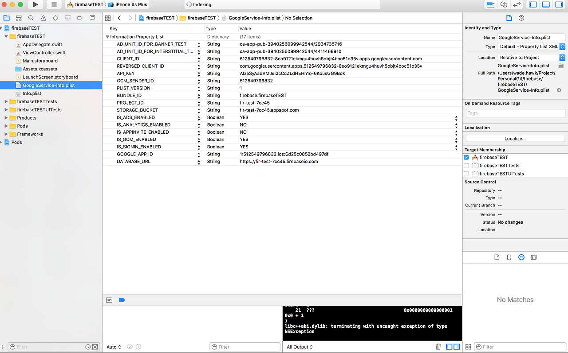Viewport: 568px width, 353px height.
Task: Open Main.storyboard file
Action: coord(40,61)
